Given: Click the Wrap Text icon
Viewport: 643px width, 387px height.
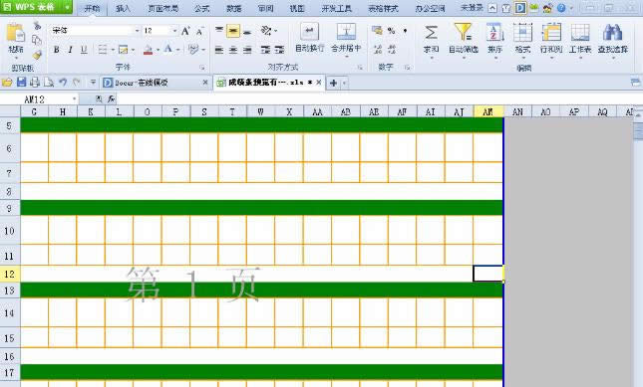Looking at the screenshot, I should pos(310,32).
